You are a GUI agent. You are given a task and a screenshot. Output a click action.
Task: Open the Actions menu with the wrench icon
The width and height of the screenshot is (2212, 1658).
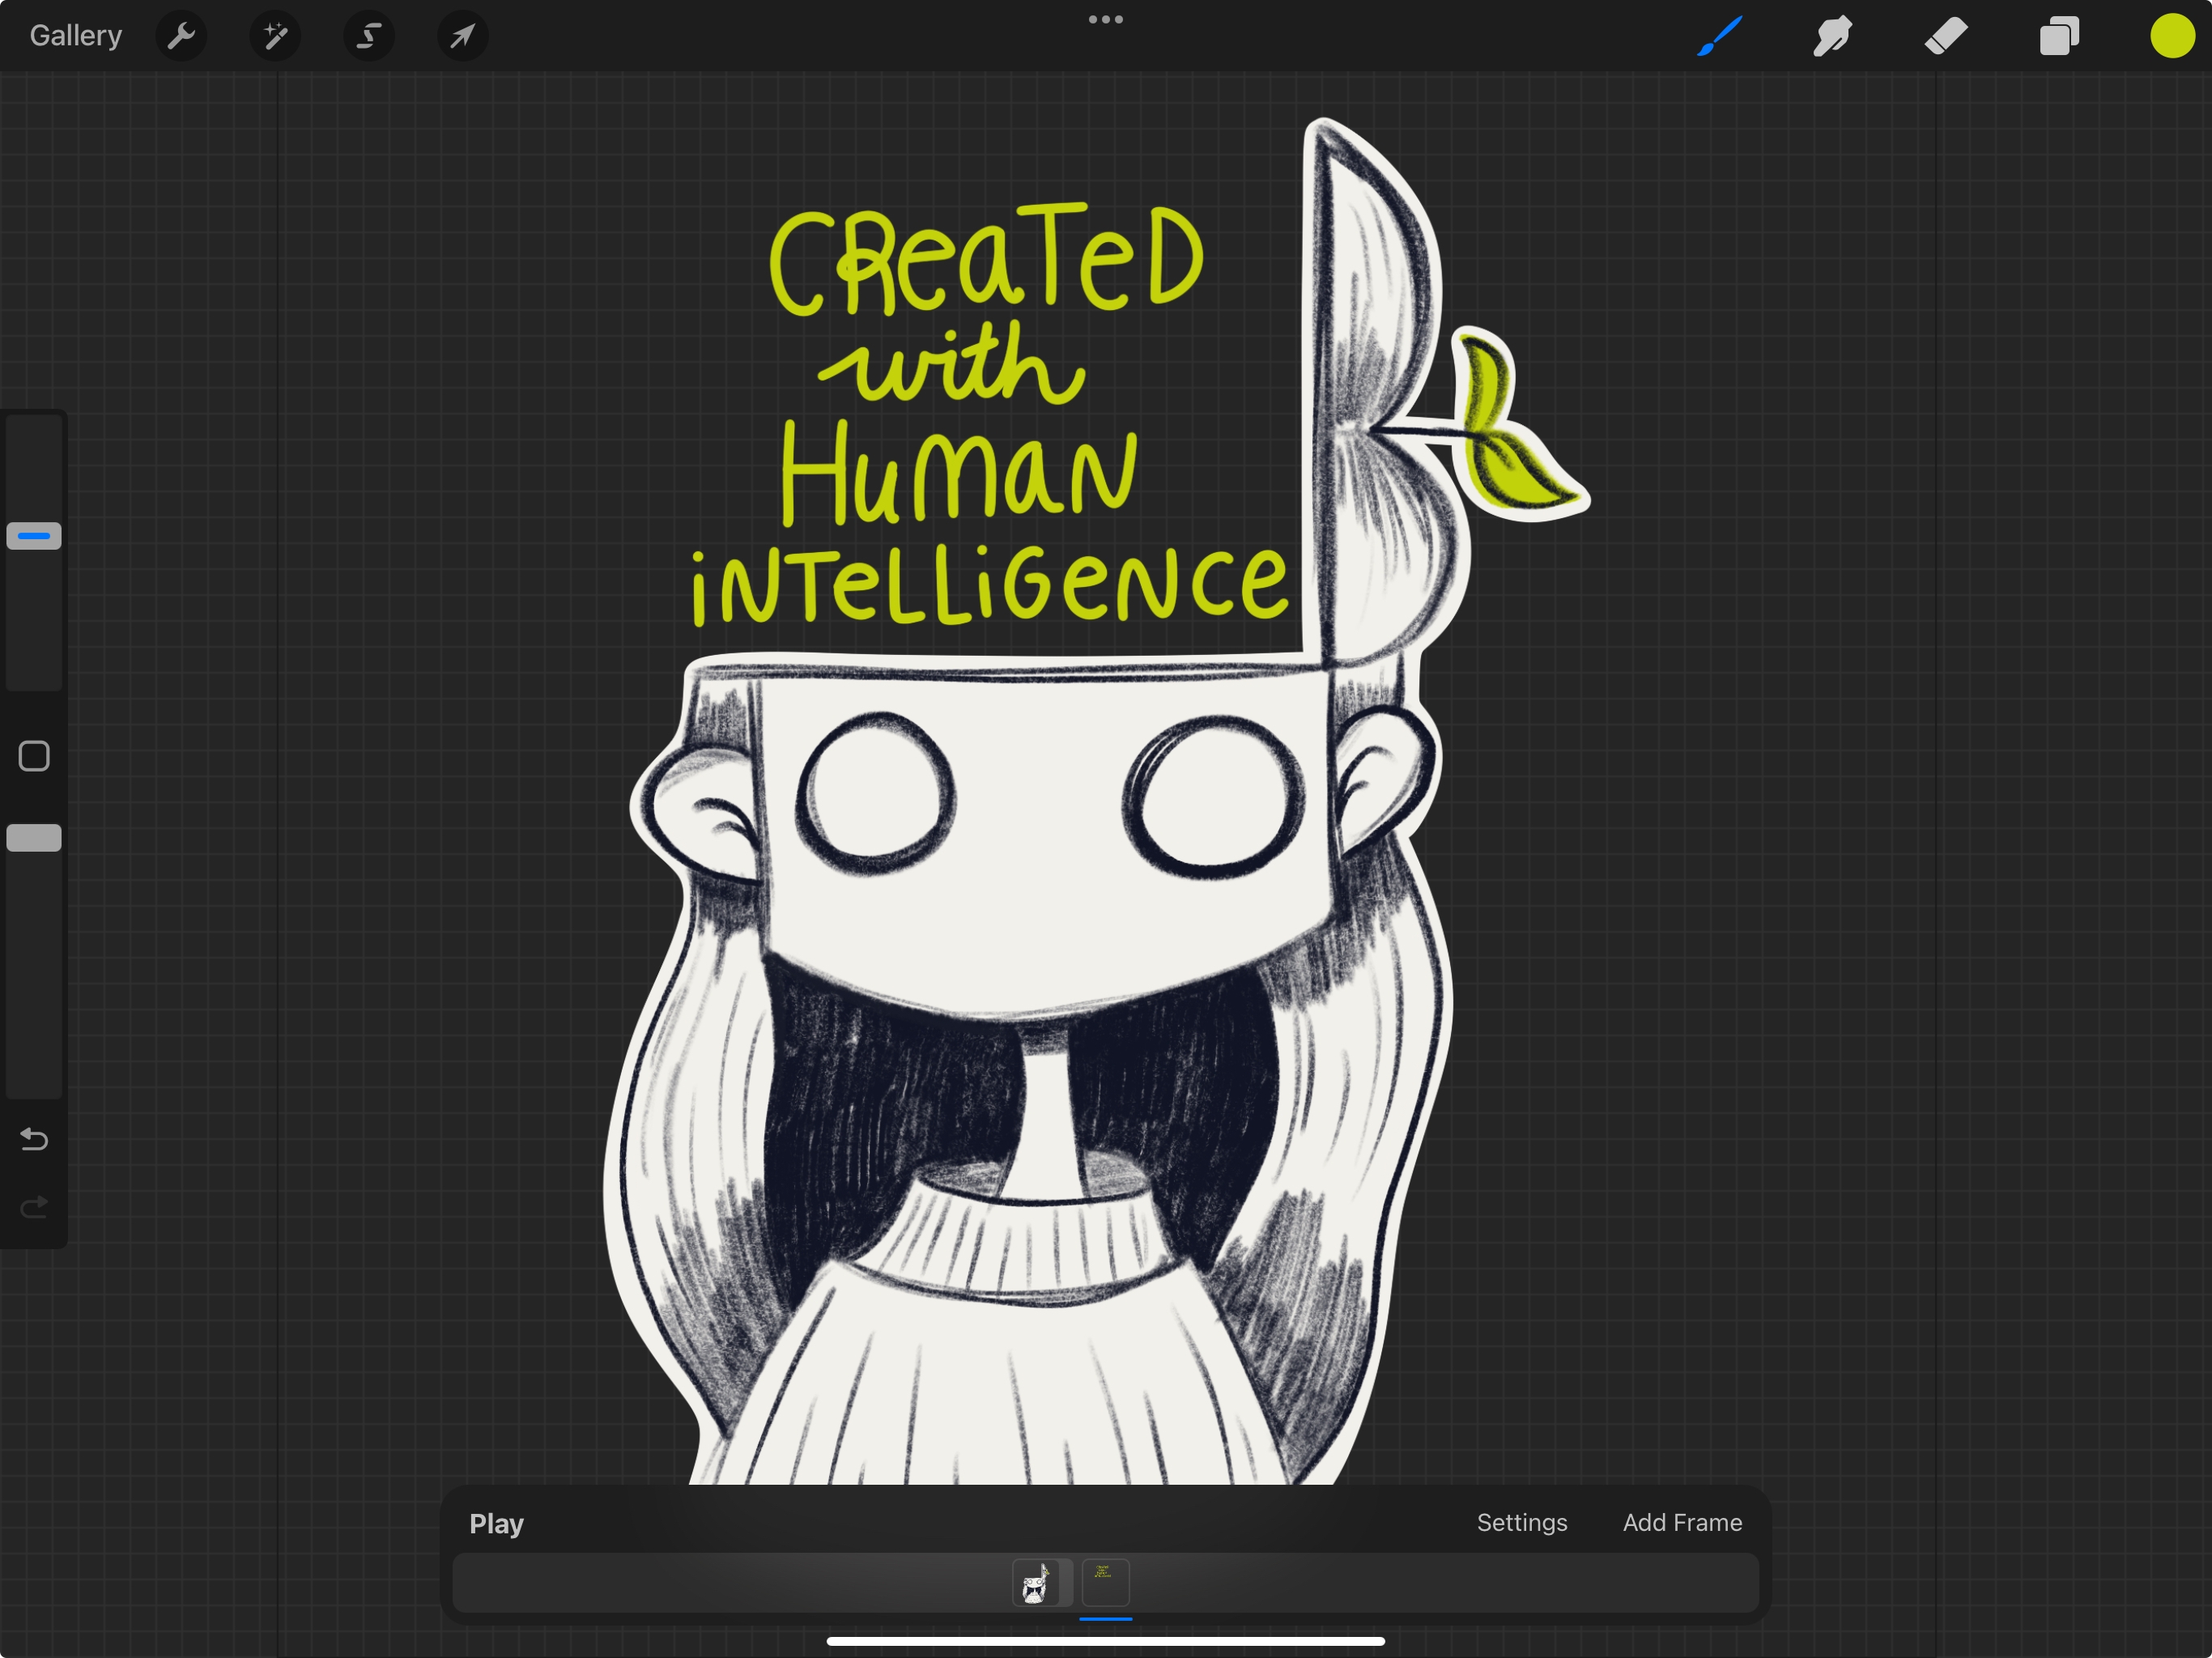(181, 36)
